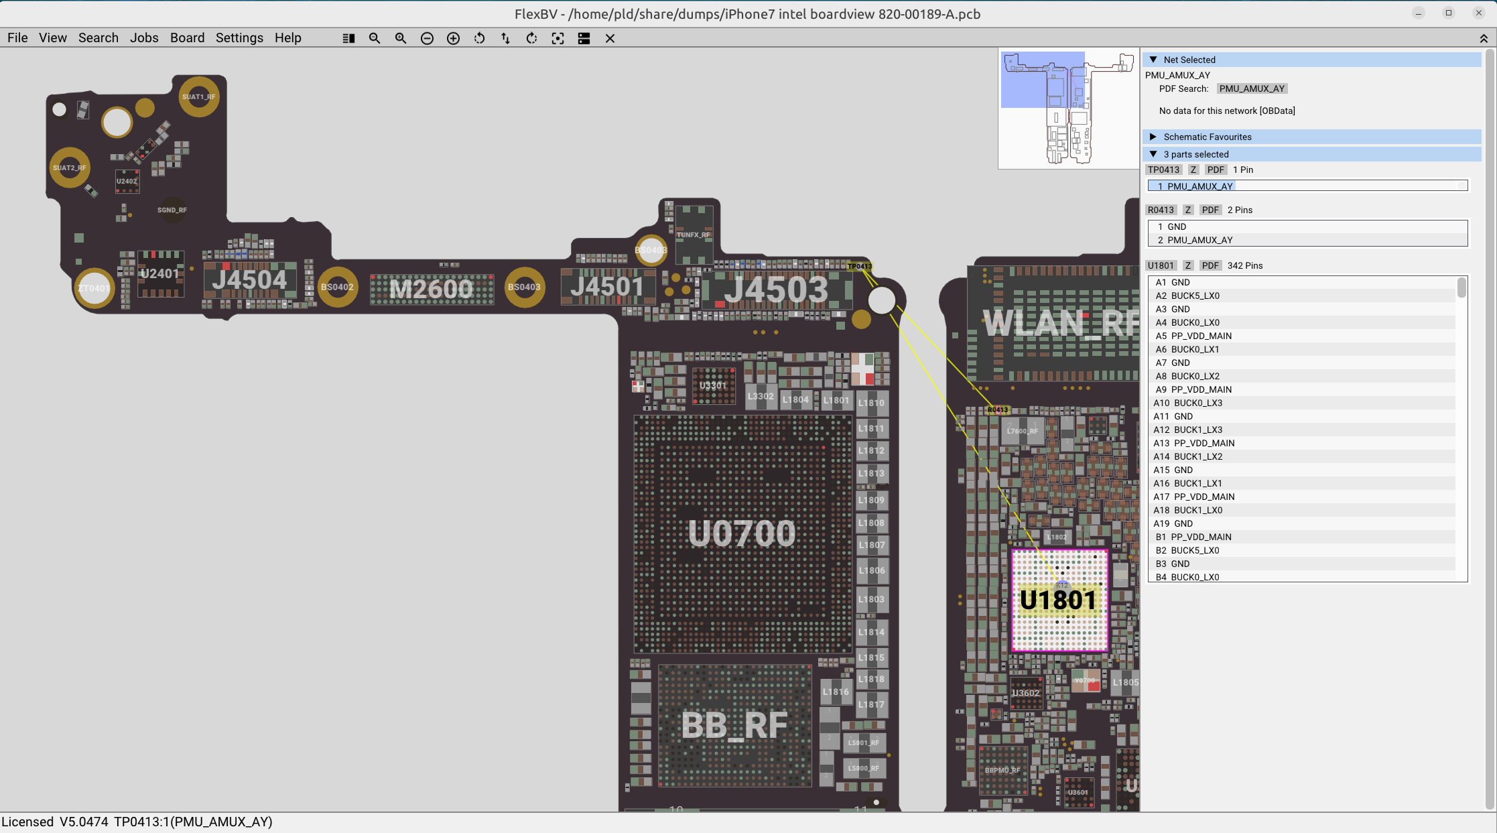Click the circled plus toolbar icon
The height and width of the screenshot is (833, 1497).
453,39
